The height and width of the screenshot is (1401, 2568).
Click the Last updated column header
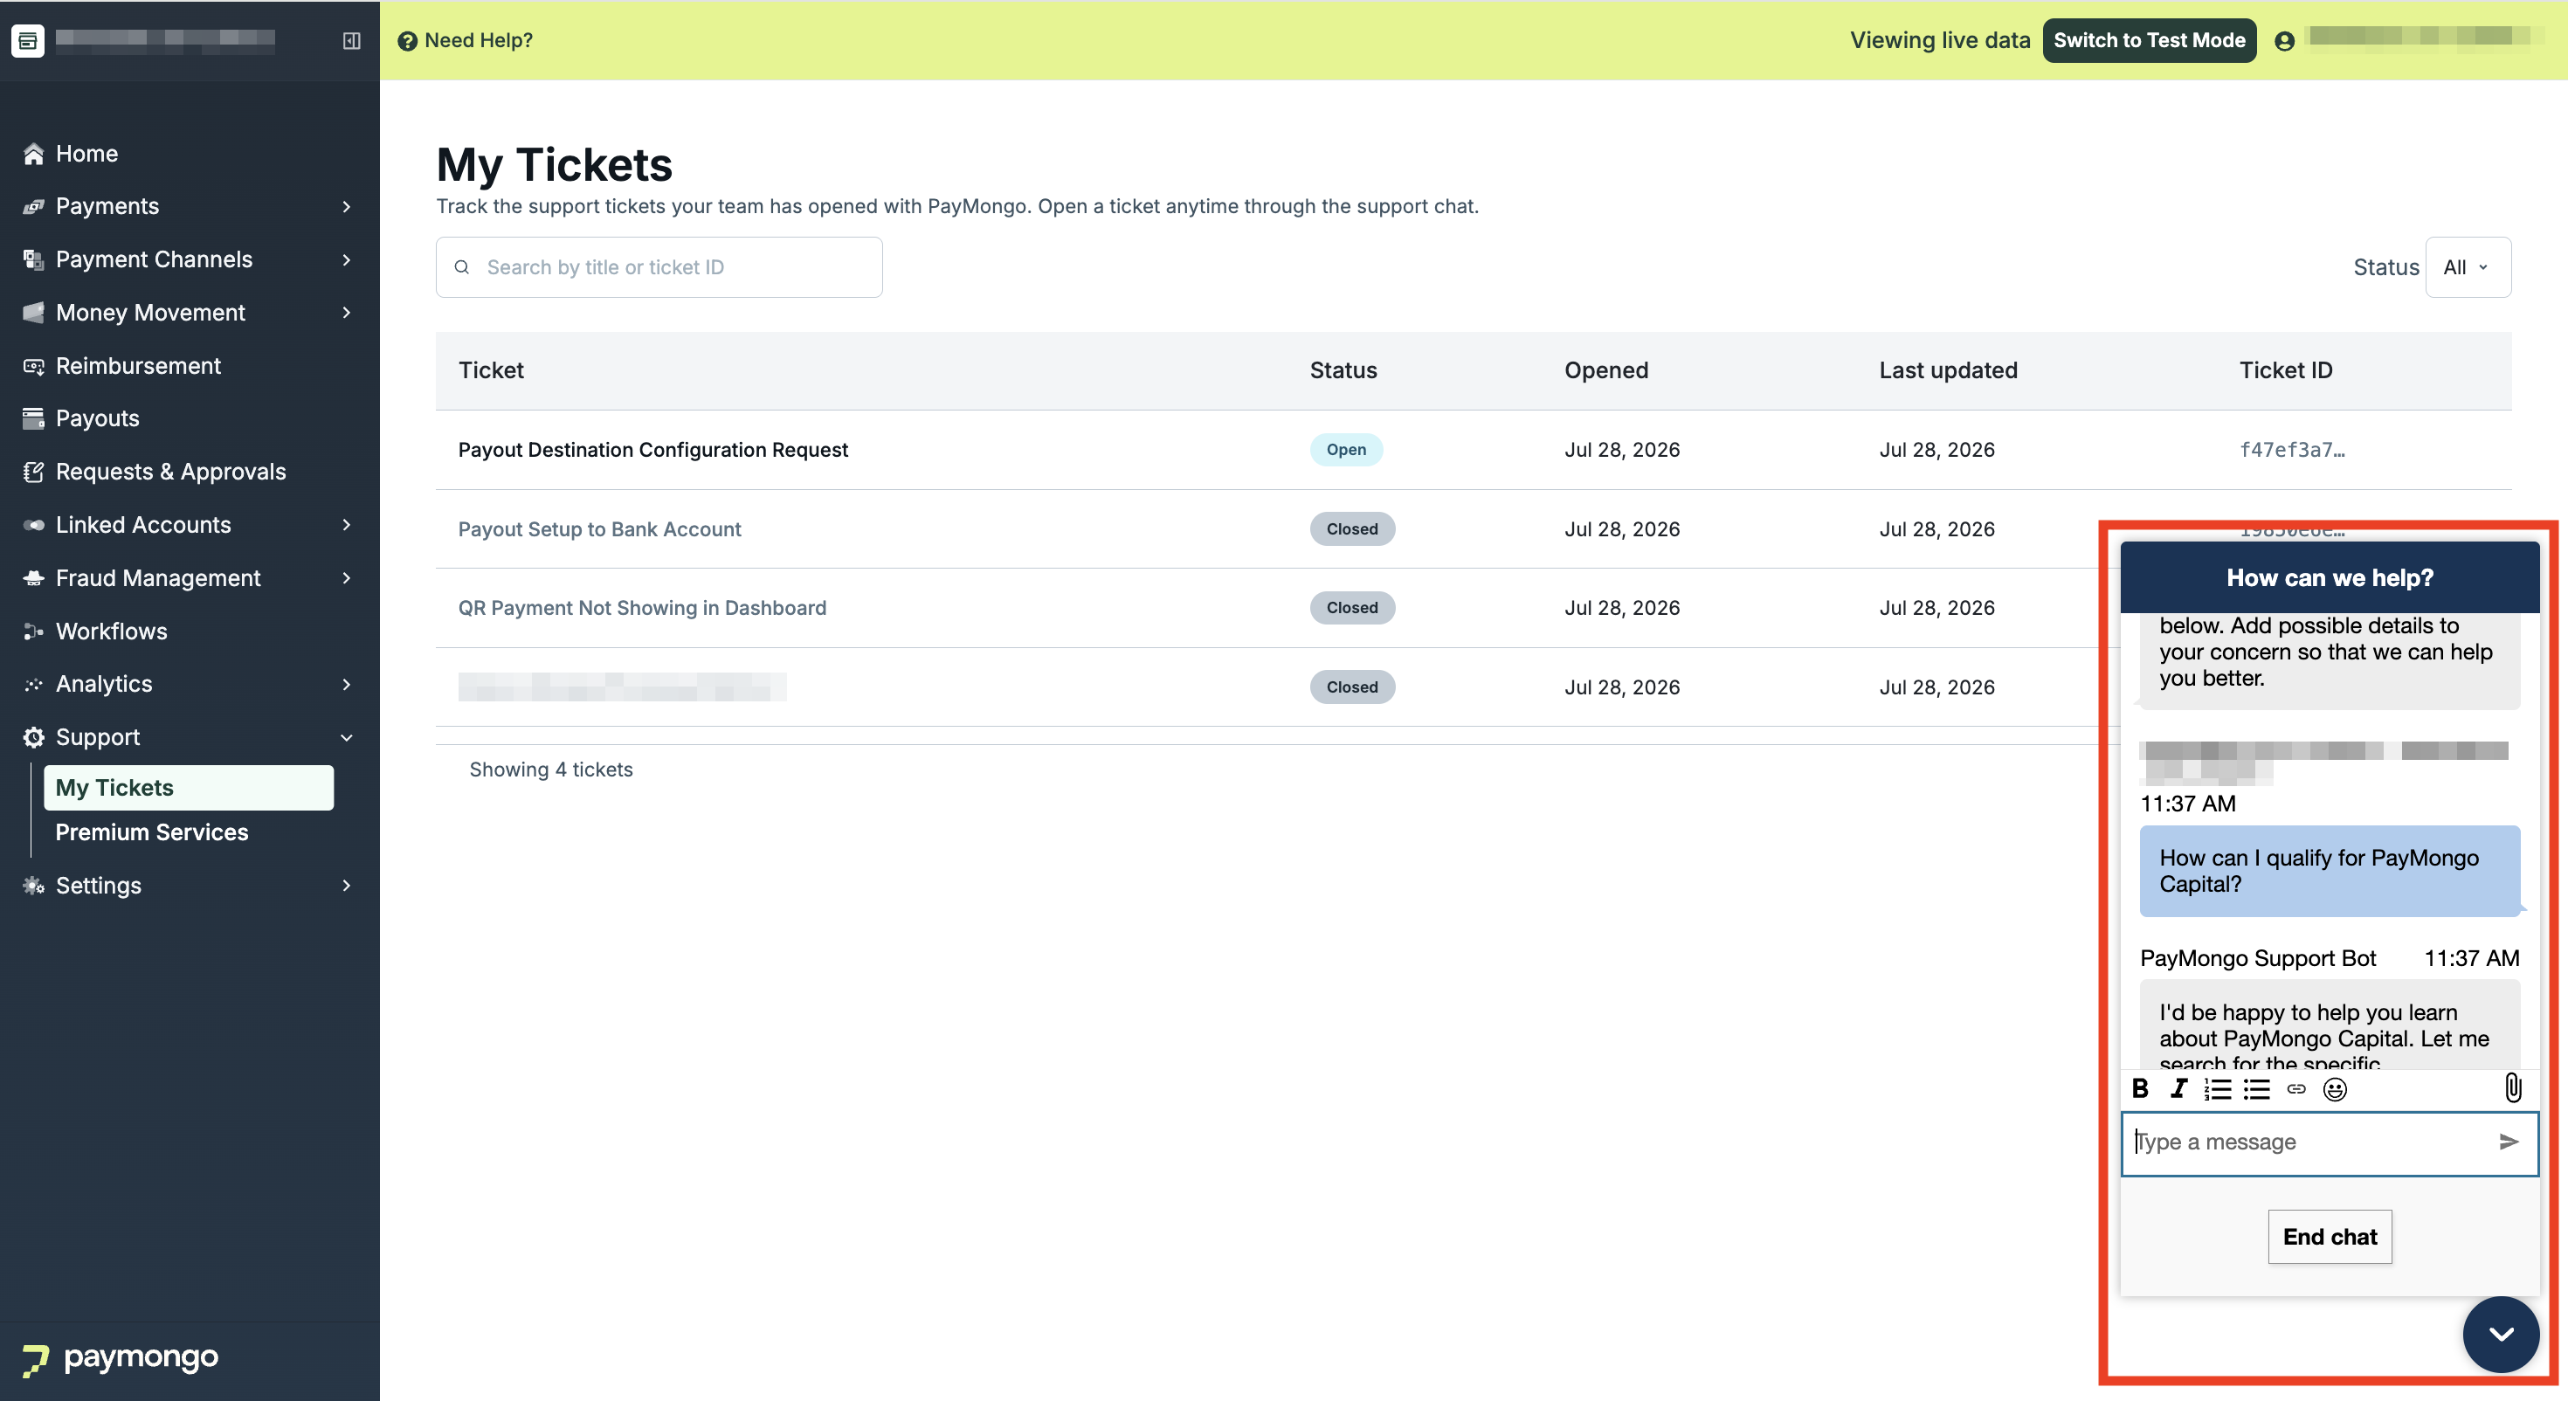click(1948, 371)
